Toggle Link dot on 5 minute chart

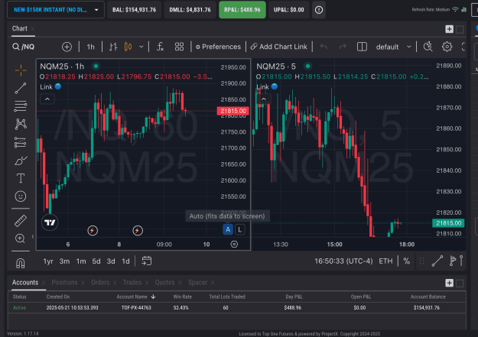click(x=275, y=86)
